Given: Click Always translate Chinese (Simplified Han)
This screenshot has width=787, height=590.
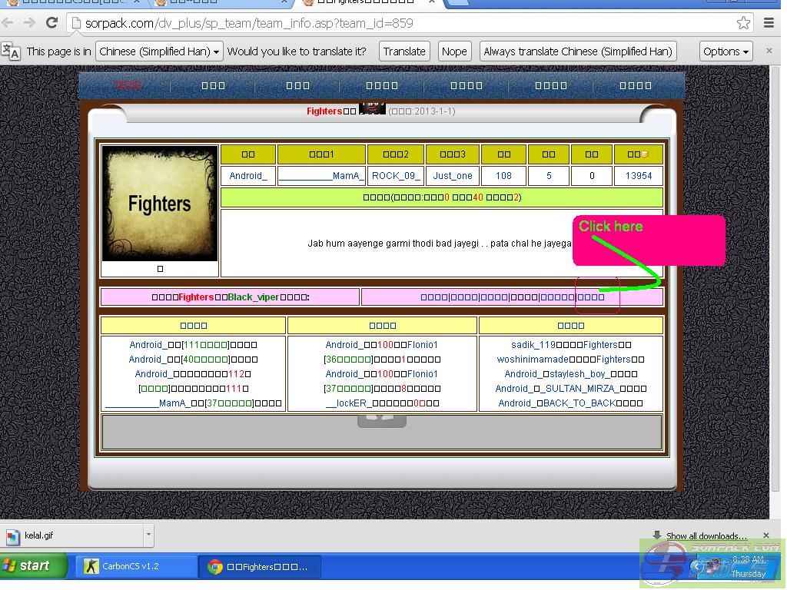Looking at the screenshot, I should 577,51.
